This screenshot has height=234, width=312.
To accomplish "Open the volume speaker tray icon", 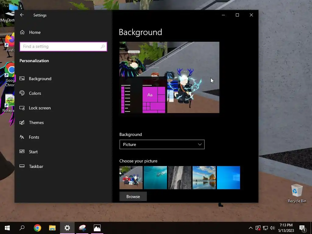I will (x=272, y=228).
